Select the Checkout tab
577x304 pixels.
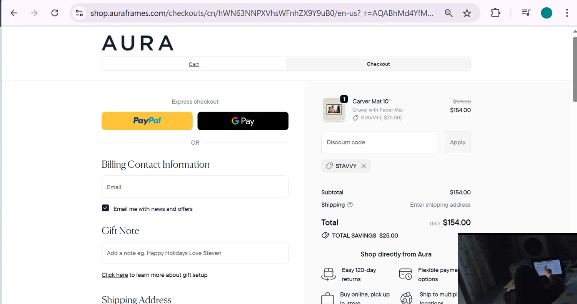tap(378, 64)
